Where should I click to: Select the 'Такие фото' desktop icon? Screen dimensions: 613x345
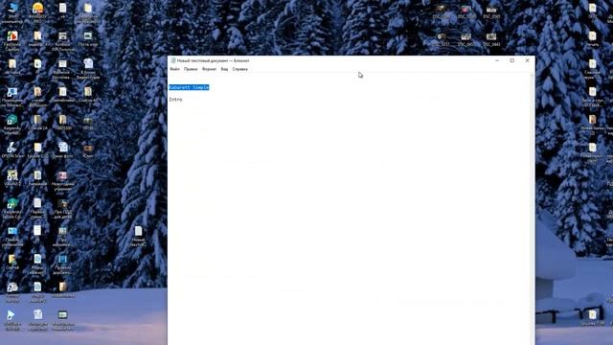point(62,149)
